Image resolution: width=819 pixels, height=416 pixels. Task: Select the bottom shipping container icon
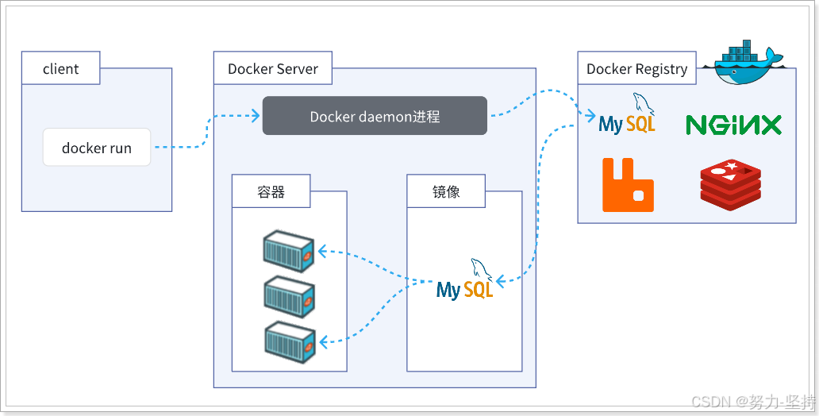[290, 342]
